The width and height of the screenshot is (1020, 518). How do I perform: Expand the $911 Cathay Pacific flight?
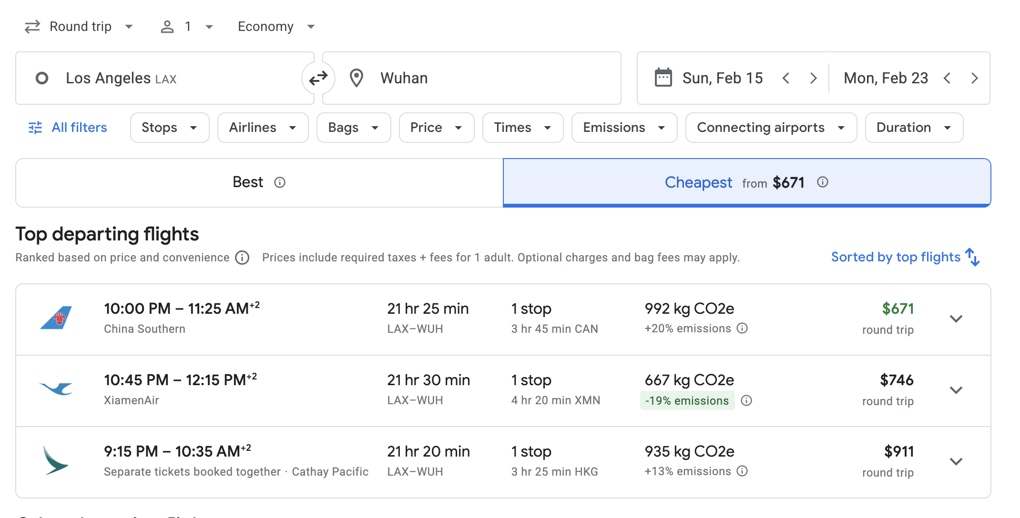pos(956,462)
